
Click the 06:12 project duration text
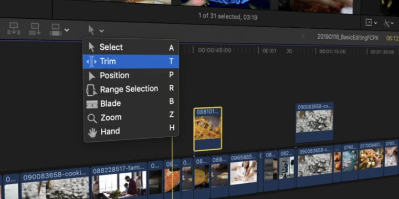click(x=392, y=38)
